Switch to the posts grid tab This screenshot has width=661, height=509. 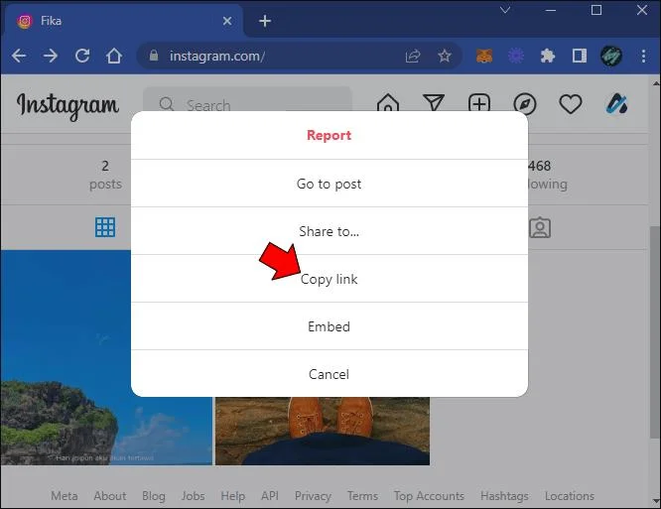pyautogui.click(x=105, y=227)
